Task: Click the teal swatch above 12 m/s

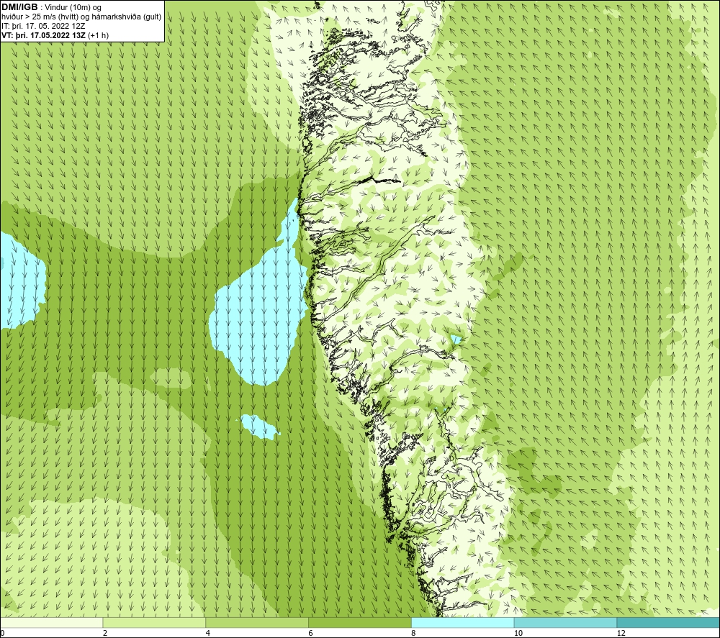Action: coord(669,622)
